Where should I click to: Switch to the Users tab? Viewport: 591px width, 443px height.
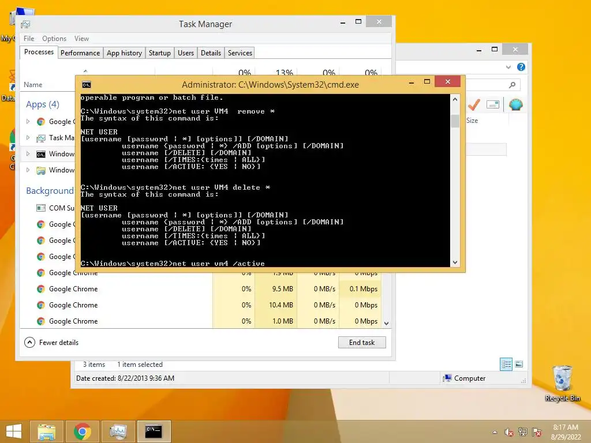[185, 52]
